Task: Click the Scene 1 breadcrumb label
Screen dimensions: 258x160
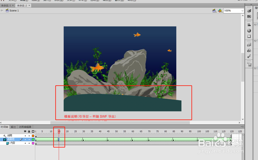Action: point(14,11)
